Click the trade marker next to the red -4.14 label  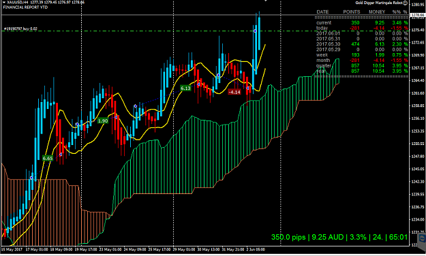(x=247, y=89)
